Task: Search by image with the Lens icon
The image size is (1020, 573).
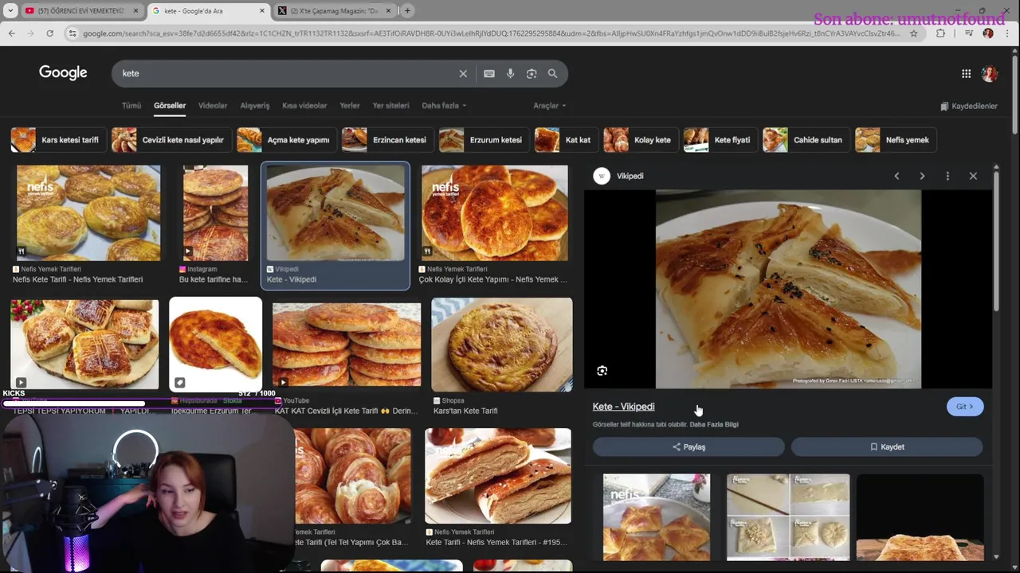Action: click(x=532, y=73)
